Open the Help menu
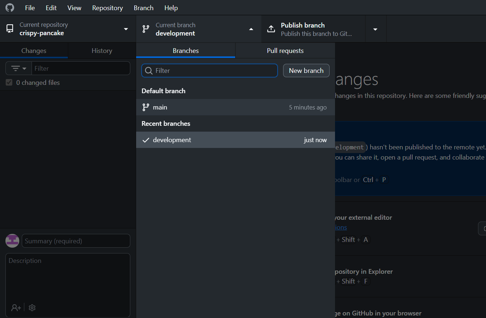 click(171, 8)
